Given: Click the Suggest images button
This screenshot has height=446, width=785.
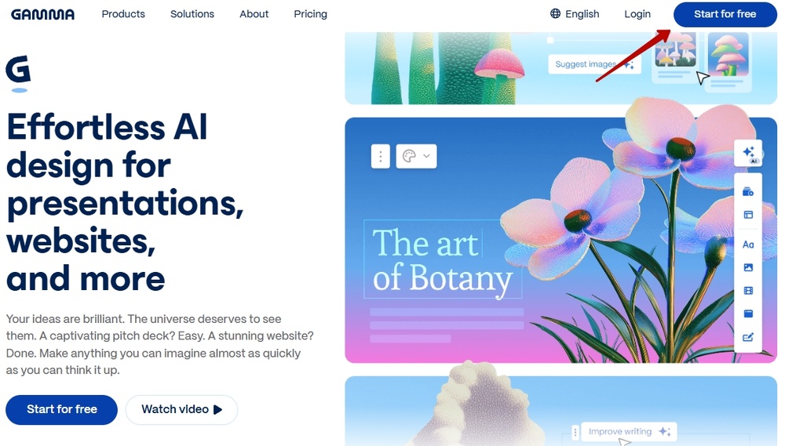Looking at the screenshot, I should click(x=594, y=64).
